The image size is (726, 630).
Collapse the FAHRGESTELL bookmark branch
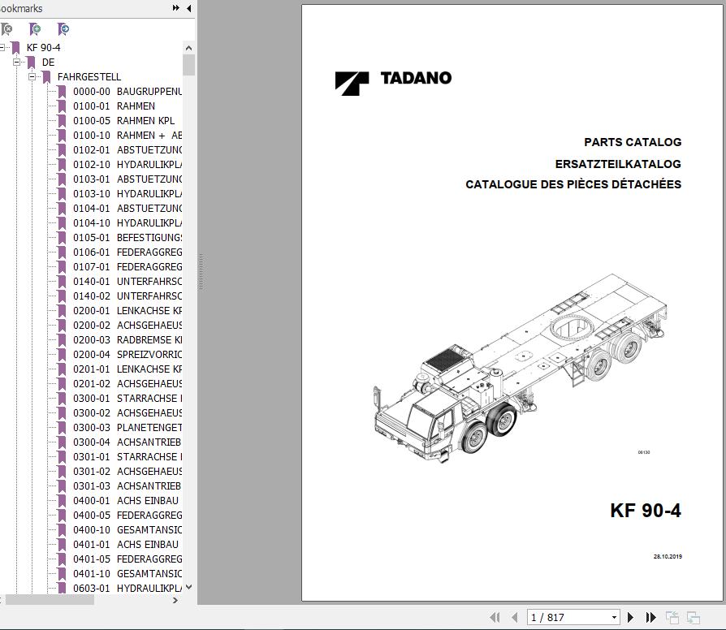tap(32, 76)
